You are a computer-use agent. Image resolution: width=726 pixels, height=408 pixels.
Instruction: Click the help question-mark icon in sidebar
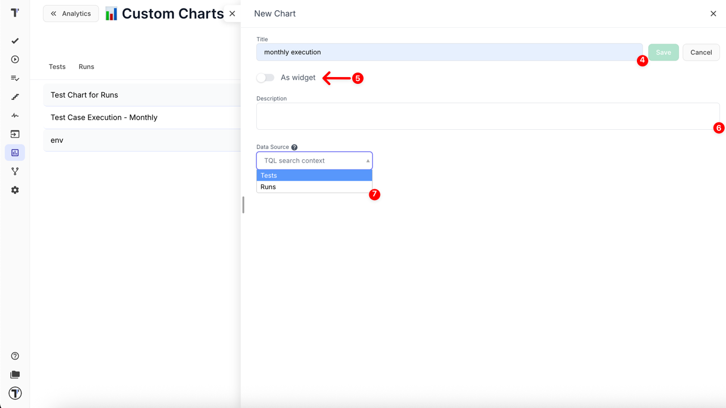[15, 356]
